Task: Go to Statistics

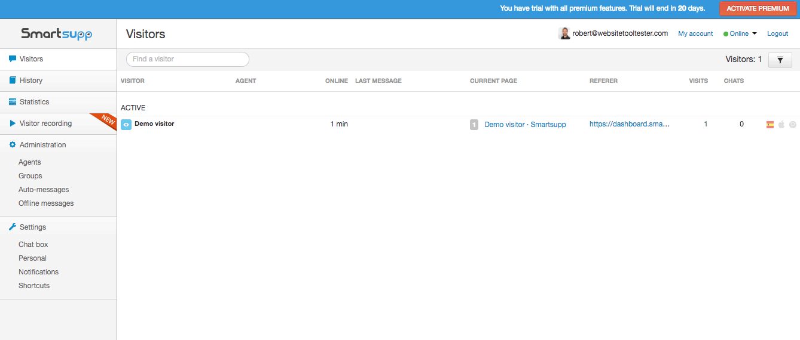Action: (58, 102)
